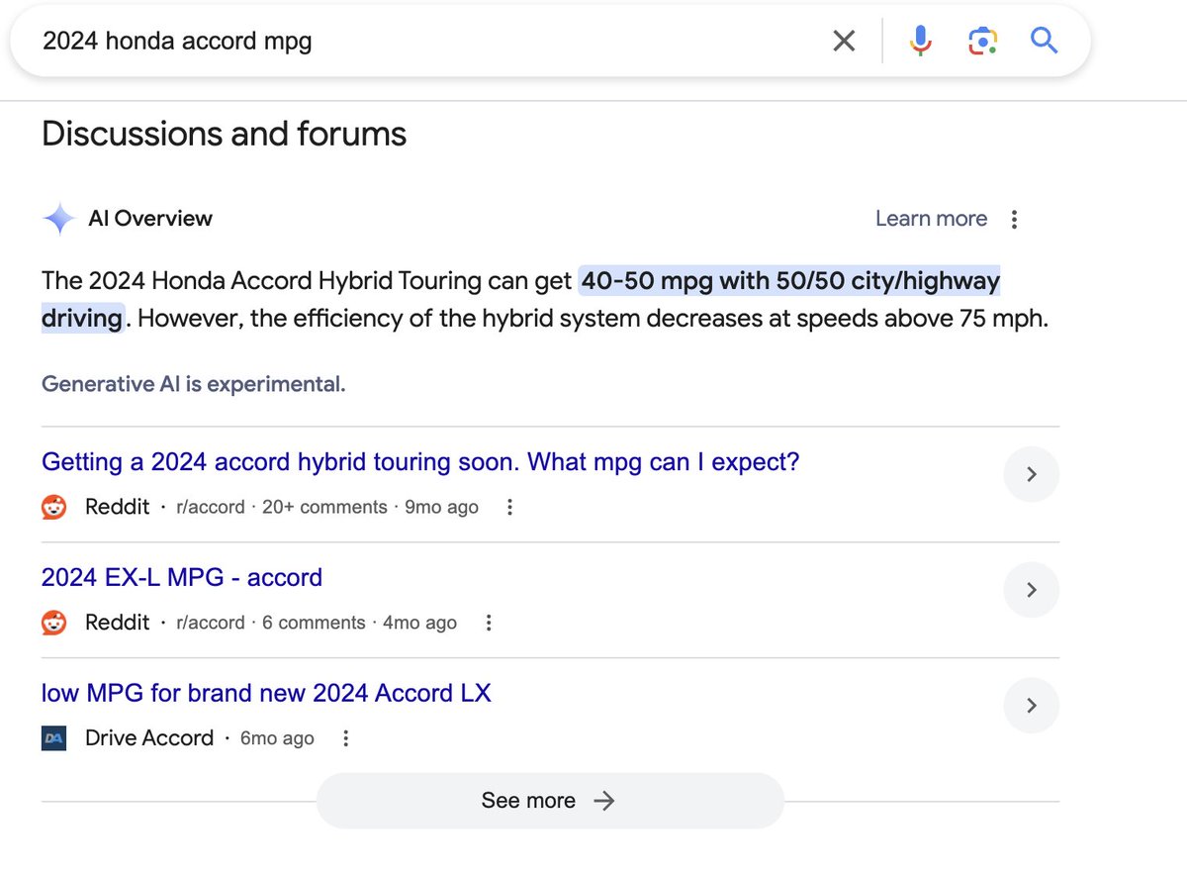Open 'Getting a 2024 accord hybrid touring soon' link
Viewport: 1187px width, 875px height.
420,462
